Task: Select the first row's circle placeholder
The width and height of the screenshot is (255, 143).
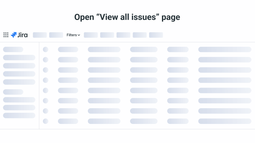Action: click(x=46, y=49)
